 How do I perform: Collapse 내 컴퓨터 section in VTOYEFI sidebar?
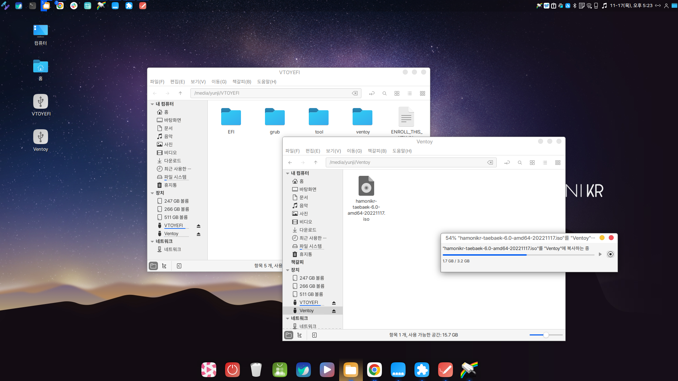[x=152, y=104]
